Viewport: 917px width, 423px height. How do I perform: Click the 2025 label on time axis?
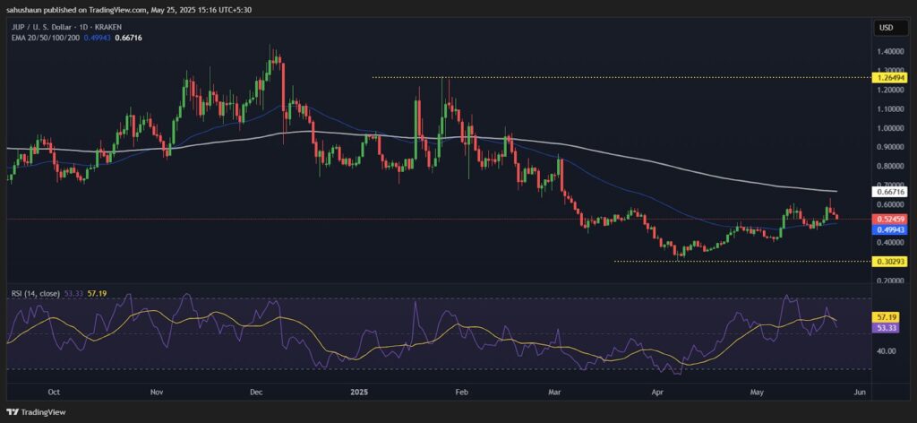(x=359, y=392)
